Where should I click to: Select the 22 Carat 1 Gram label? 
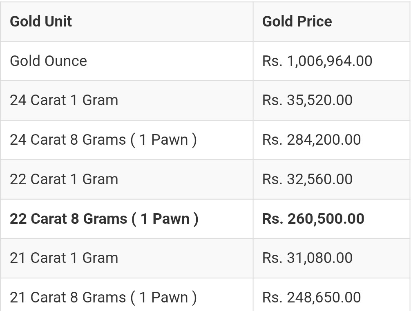click(x=64, y=179)
